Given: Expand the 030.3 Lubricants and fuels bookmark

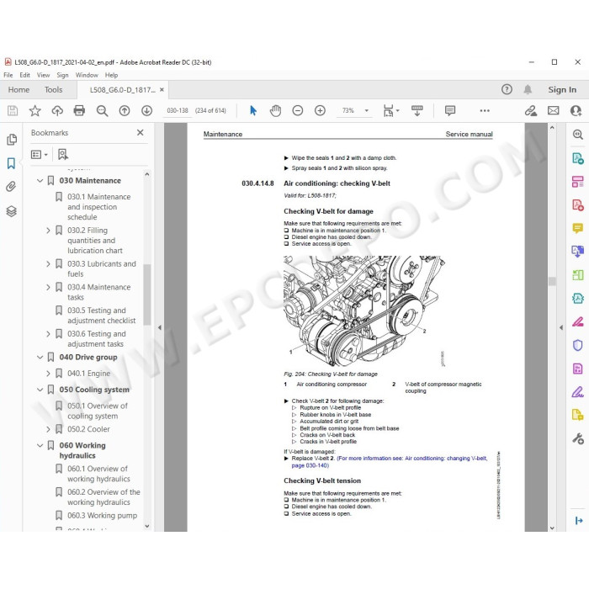Looking at the screenshot, I should click(x=48, y=264).
